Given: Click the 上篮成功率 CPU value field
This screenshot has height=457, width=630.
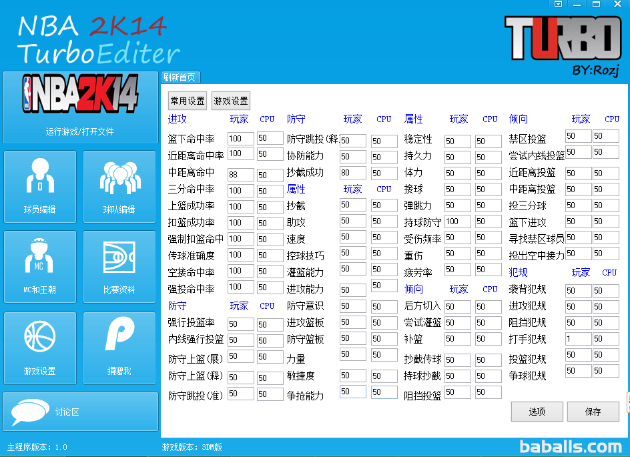Looking at the screenshot, I should [x=270, y=207].
